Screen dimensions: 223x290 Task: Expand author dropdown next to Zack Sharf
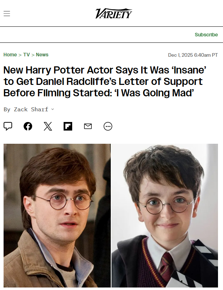click(x=53, y=109)
